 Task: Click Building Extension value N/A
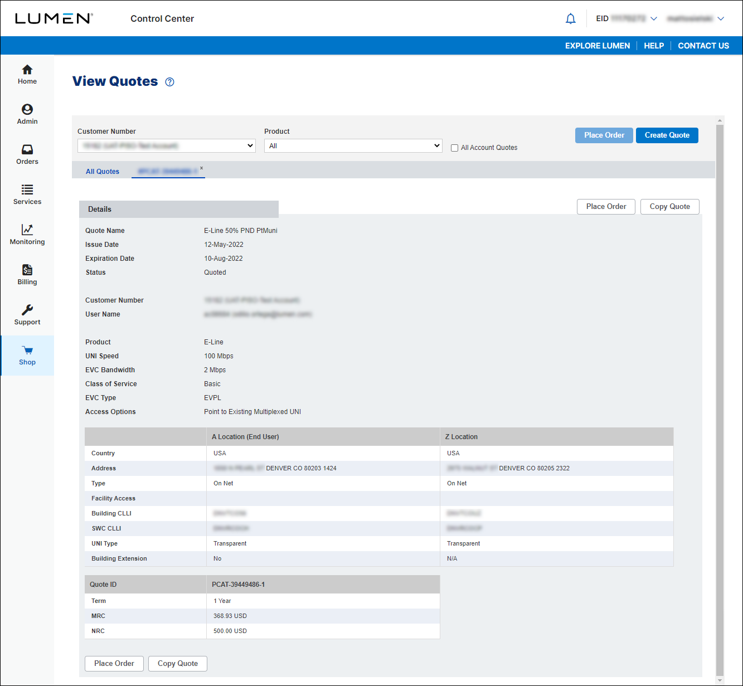pos(452,558)
